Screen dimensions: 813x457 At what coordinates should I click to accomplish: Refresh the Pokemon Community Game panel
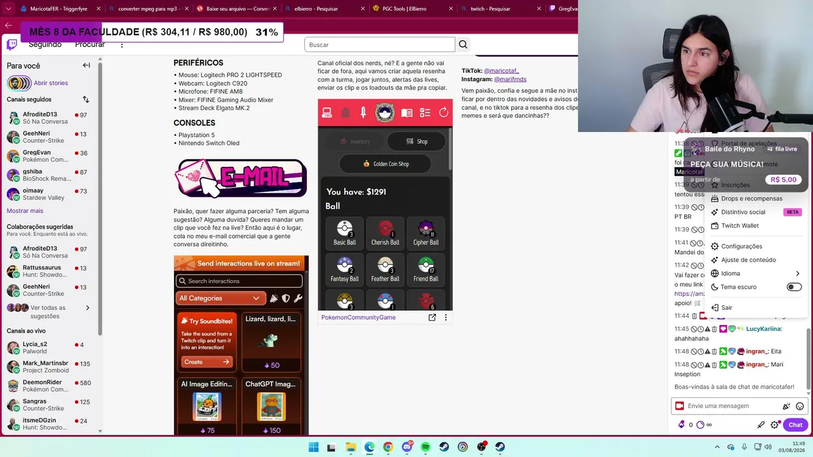tap(443, 113)
